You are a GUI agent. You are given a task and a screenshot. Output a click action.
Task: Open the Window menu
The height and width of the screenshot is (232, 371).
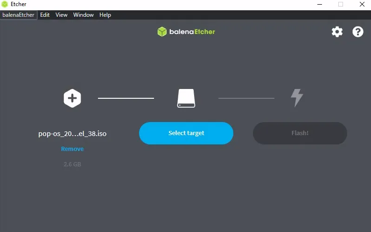(83, 15)
